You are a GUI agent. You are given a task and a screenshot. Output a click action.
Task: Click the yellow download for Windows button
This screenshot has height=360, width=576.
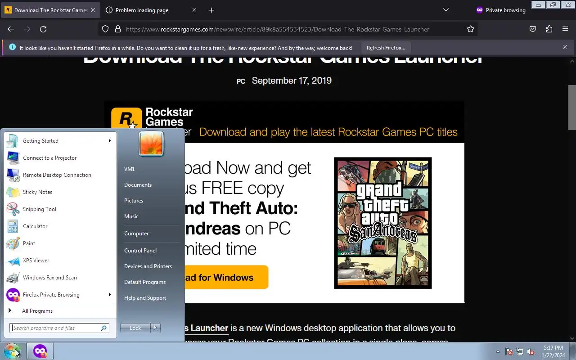226,277
